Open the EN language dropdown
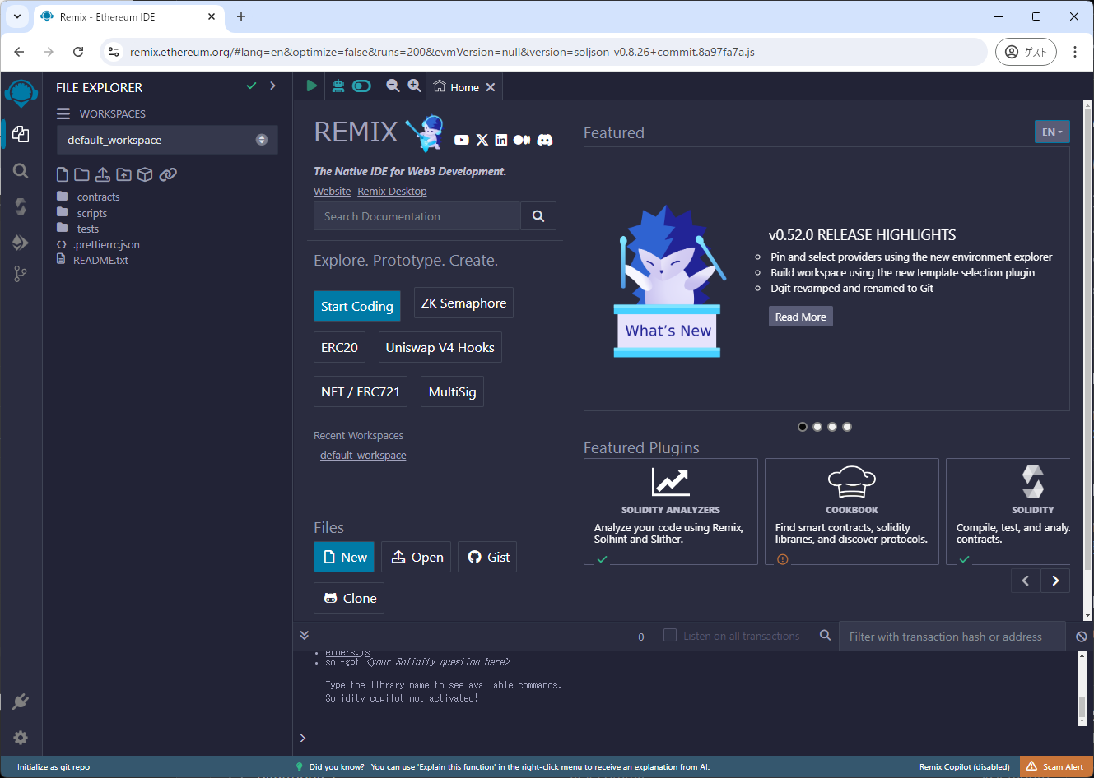 pyautogui.click(x=1051, y=132)
